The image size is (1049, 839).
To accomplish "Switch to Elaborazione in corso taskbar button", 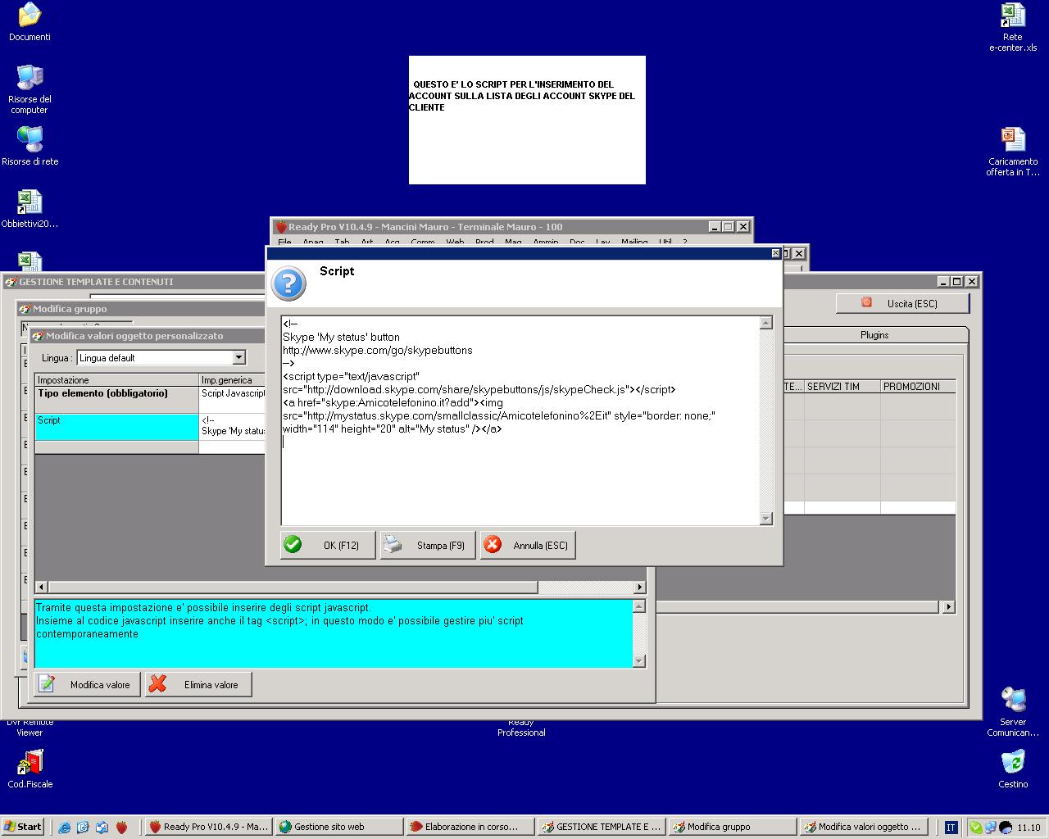I will coord(470,827).
